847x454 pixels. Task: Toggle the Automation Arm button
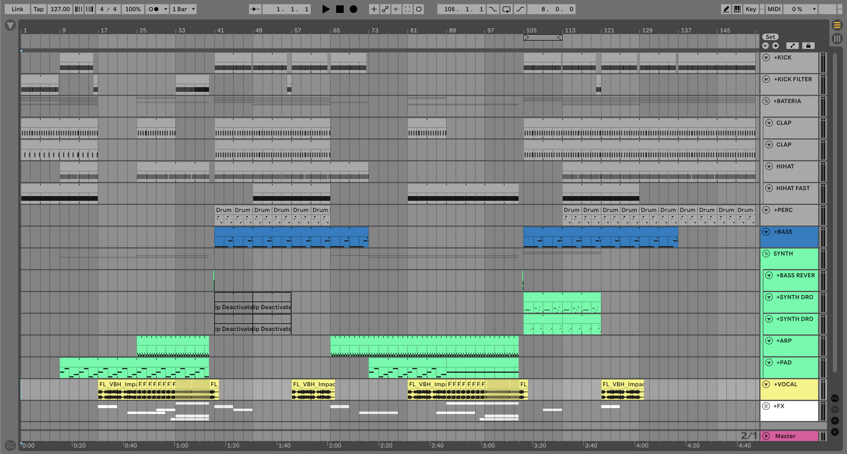(x=385, y=9)
